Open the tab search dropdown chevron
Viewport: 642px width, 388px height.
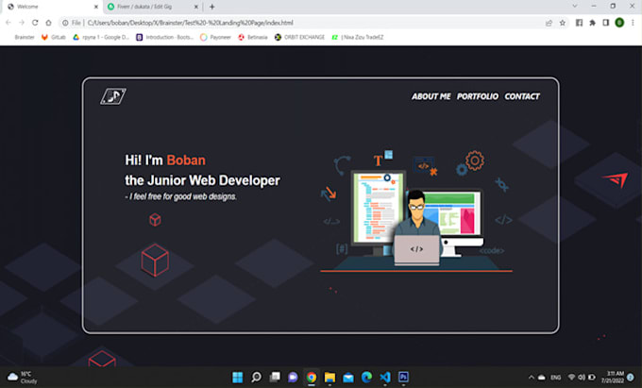575,7
